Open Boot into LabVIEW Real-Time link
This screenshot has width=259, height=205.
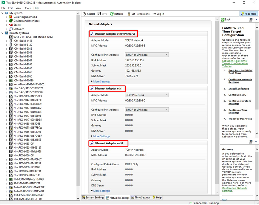[240, 72]
